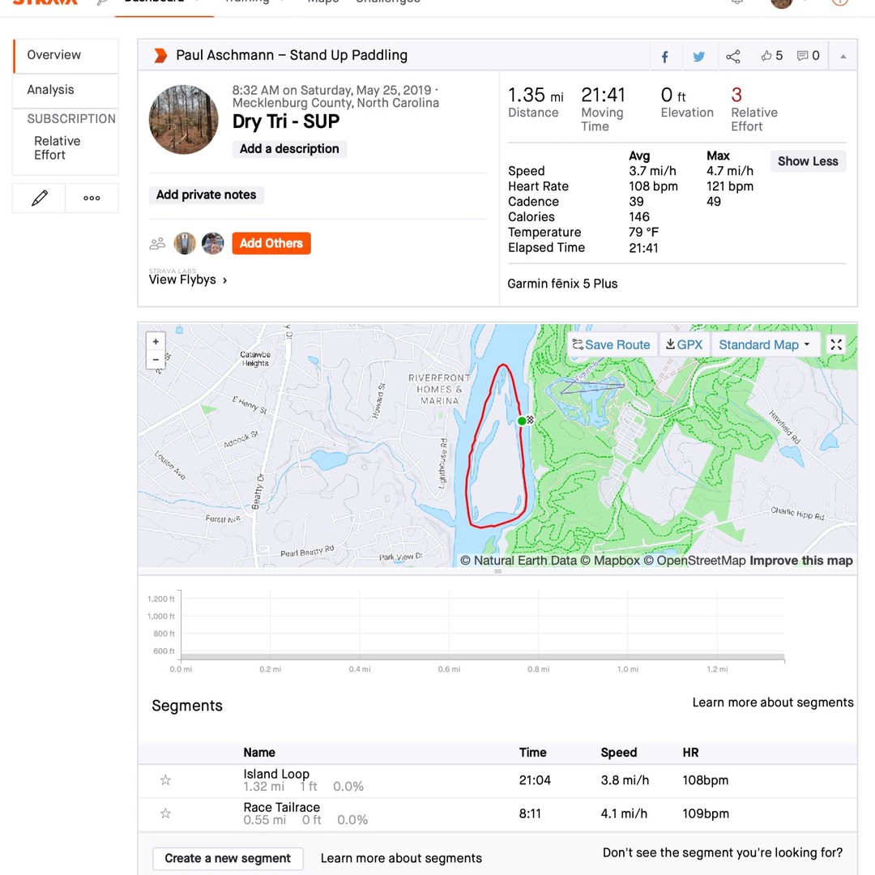Open the three-dots more actions menu
This screenshot has height=875, width=875.
click(x=92, y=198)
